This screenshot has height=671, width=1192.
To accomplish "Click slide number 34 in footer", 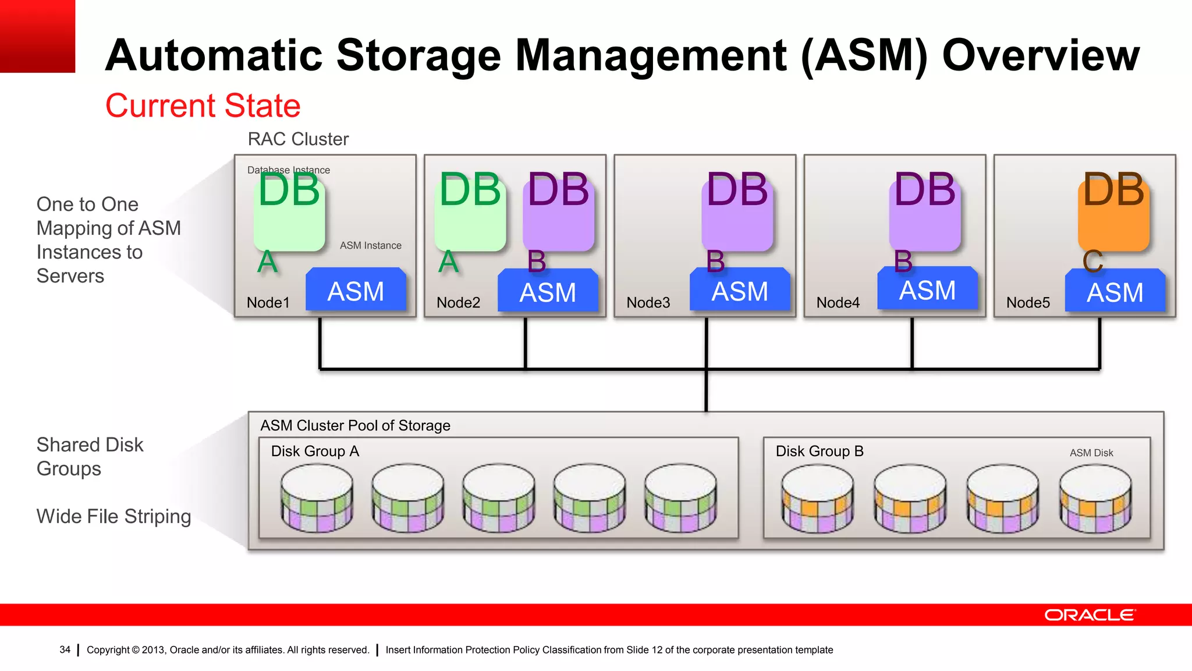I will tap(65, 649).
